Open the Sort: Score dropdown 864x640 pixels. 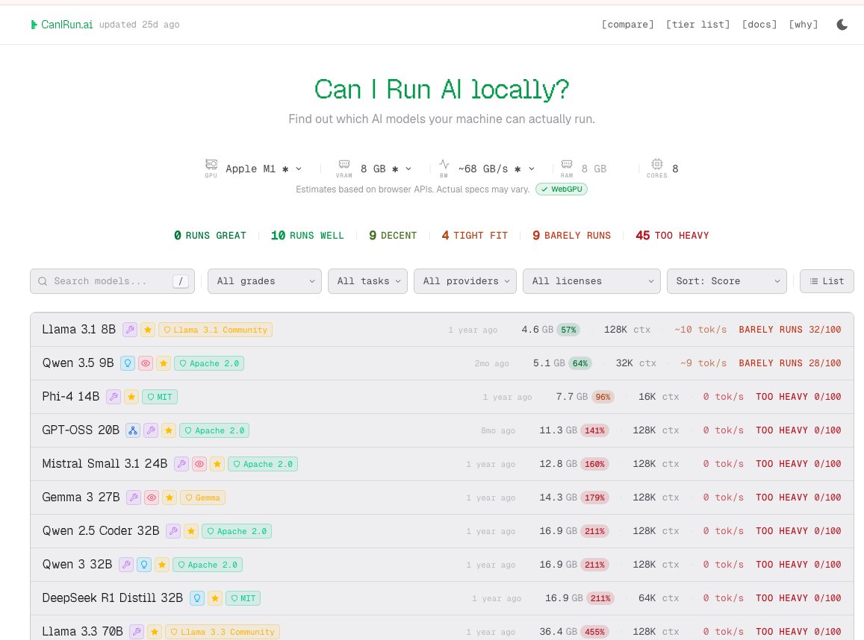click(727, 281)
